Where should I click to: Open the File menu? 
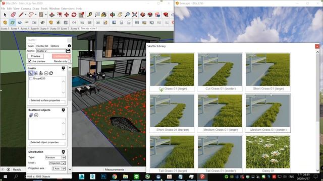coord(3,9)
